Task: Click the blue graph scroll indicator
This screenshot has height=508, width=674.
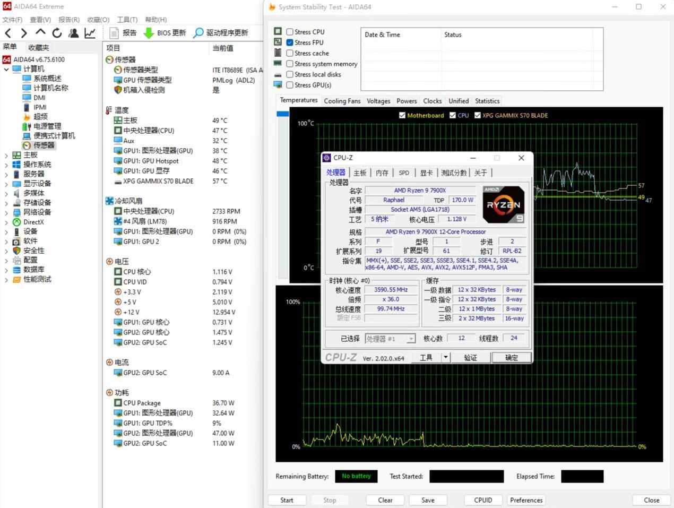Action: tap(282, 114)
